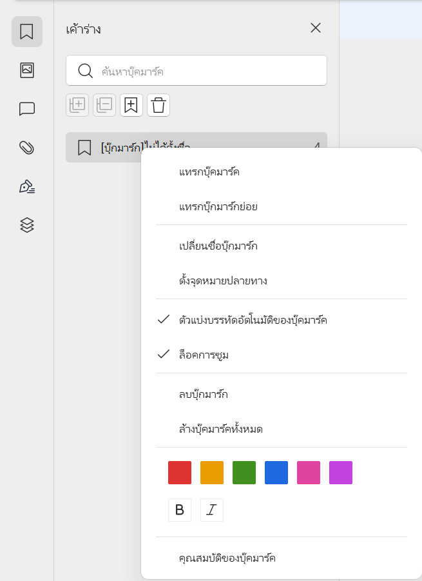Toggle italic I formatting button
Screen dimensions: 422x581
coord(212,510)
